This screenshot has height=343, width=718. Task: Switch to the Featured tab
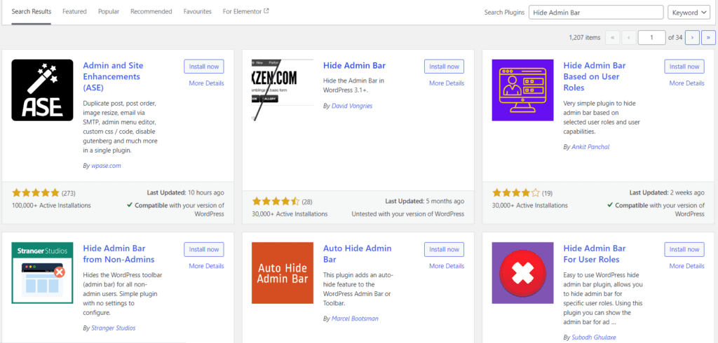[74, 11]
